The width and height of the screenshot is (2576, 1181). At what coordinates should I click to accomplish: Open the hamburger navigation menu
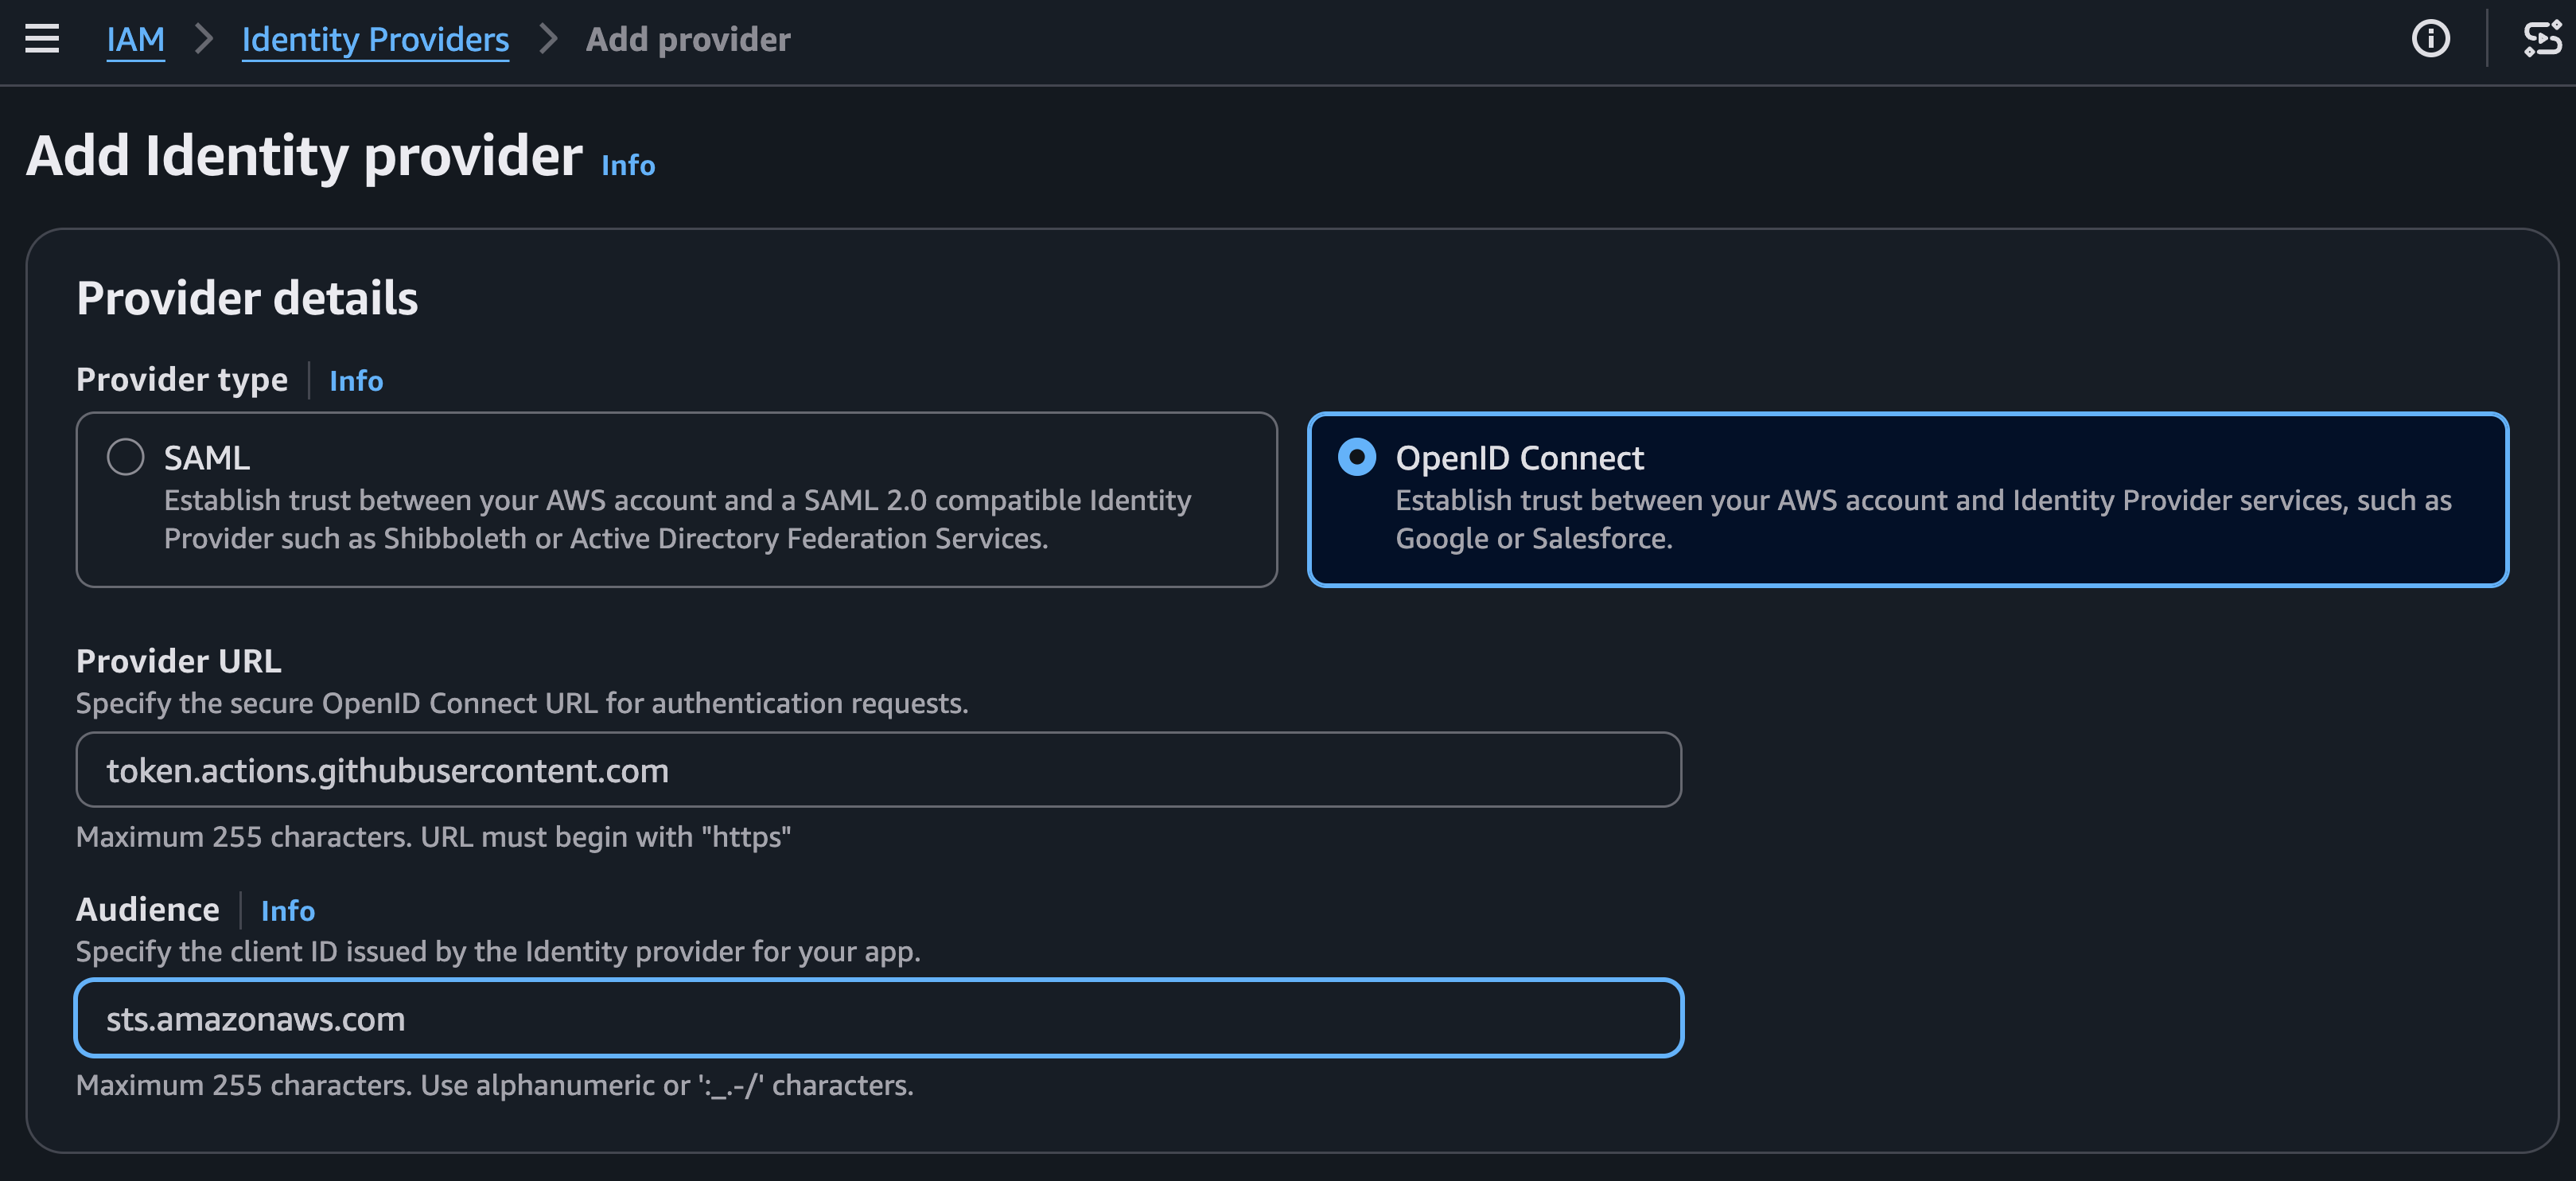(42, 39)
